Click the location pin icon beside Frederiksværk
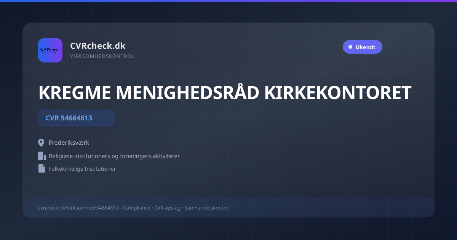The image size is (457, 240). (42, 143)
